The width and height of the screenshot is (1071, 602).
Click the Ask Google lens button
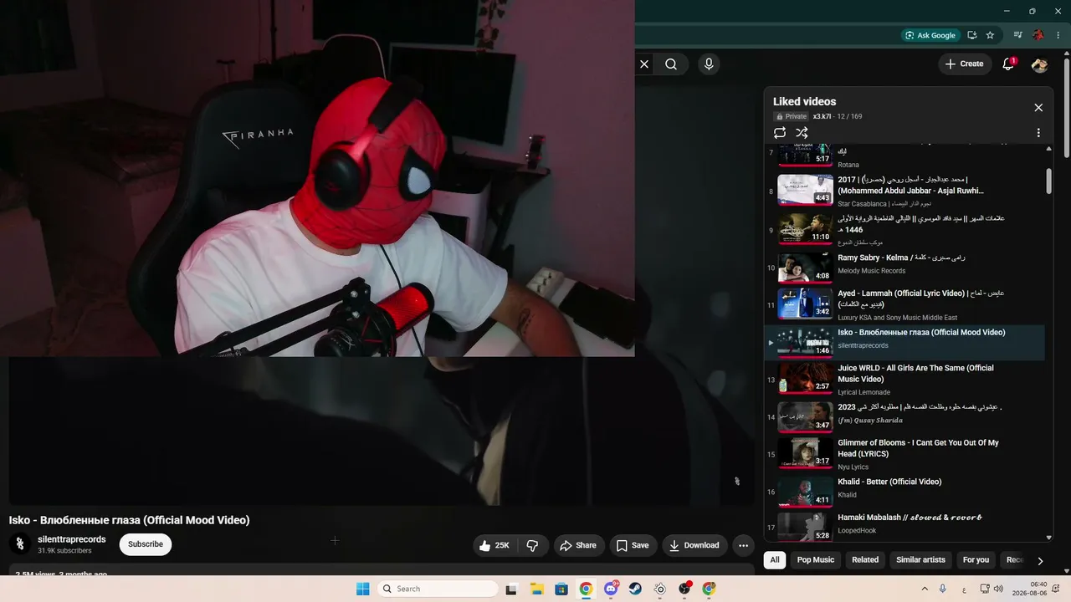(930, 35)
